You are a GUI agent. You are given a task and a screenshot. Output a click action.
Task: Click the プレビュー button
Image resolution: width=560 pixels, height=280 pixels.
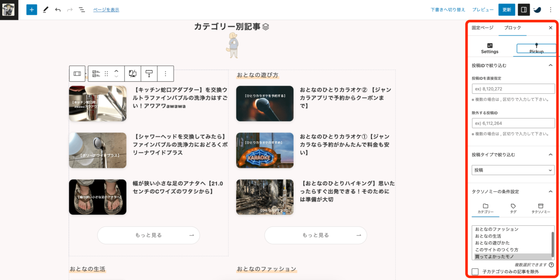tap(483, 9)
